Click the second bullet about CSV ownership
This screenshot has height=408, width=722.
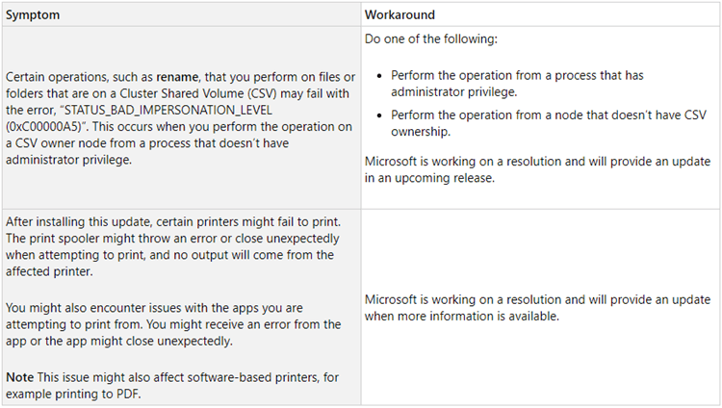549,123
